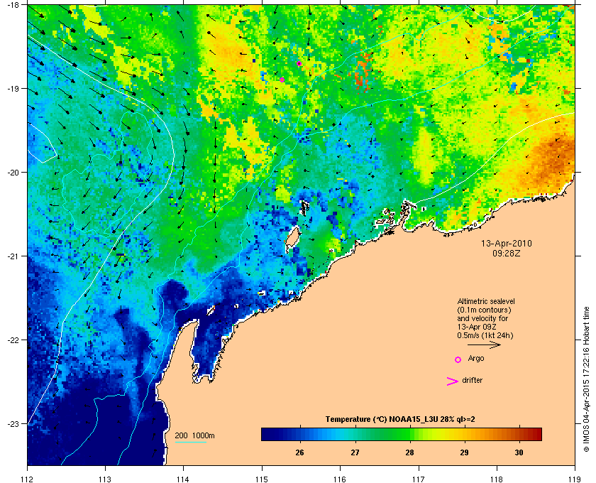
Task: Click latitude axis label -19
Action: (13, 89)
